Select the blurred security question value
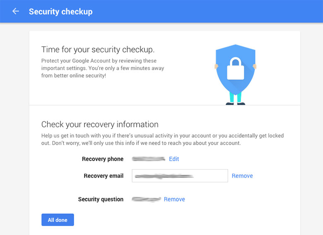Viewport: 323px width, 235px height. 146,199
